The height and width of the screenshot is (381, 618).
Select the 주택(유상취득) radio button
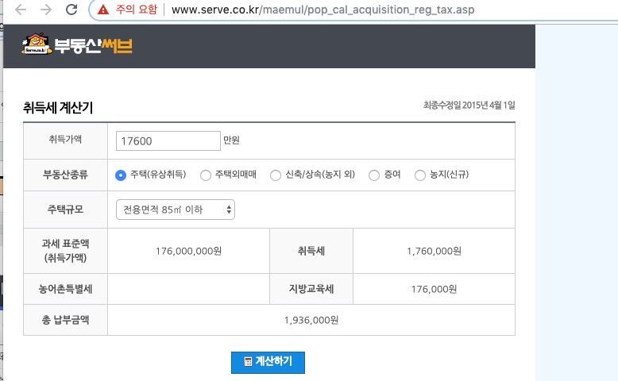pos(121,175)
